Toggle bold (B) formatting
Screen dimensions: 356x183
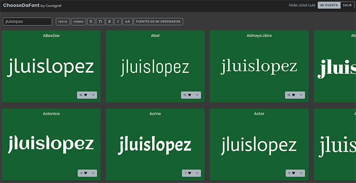109,21
